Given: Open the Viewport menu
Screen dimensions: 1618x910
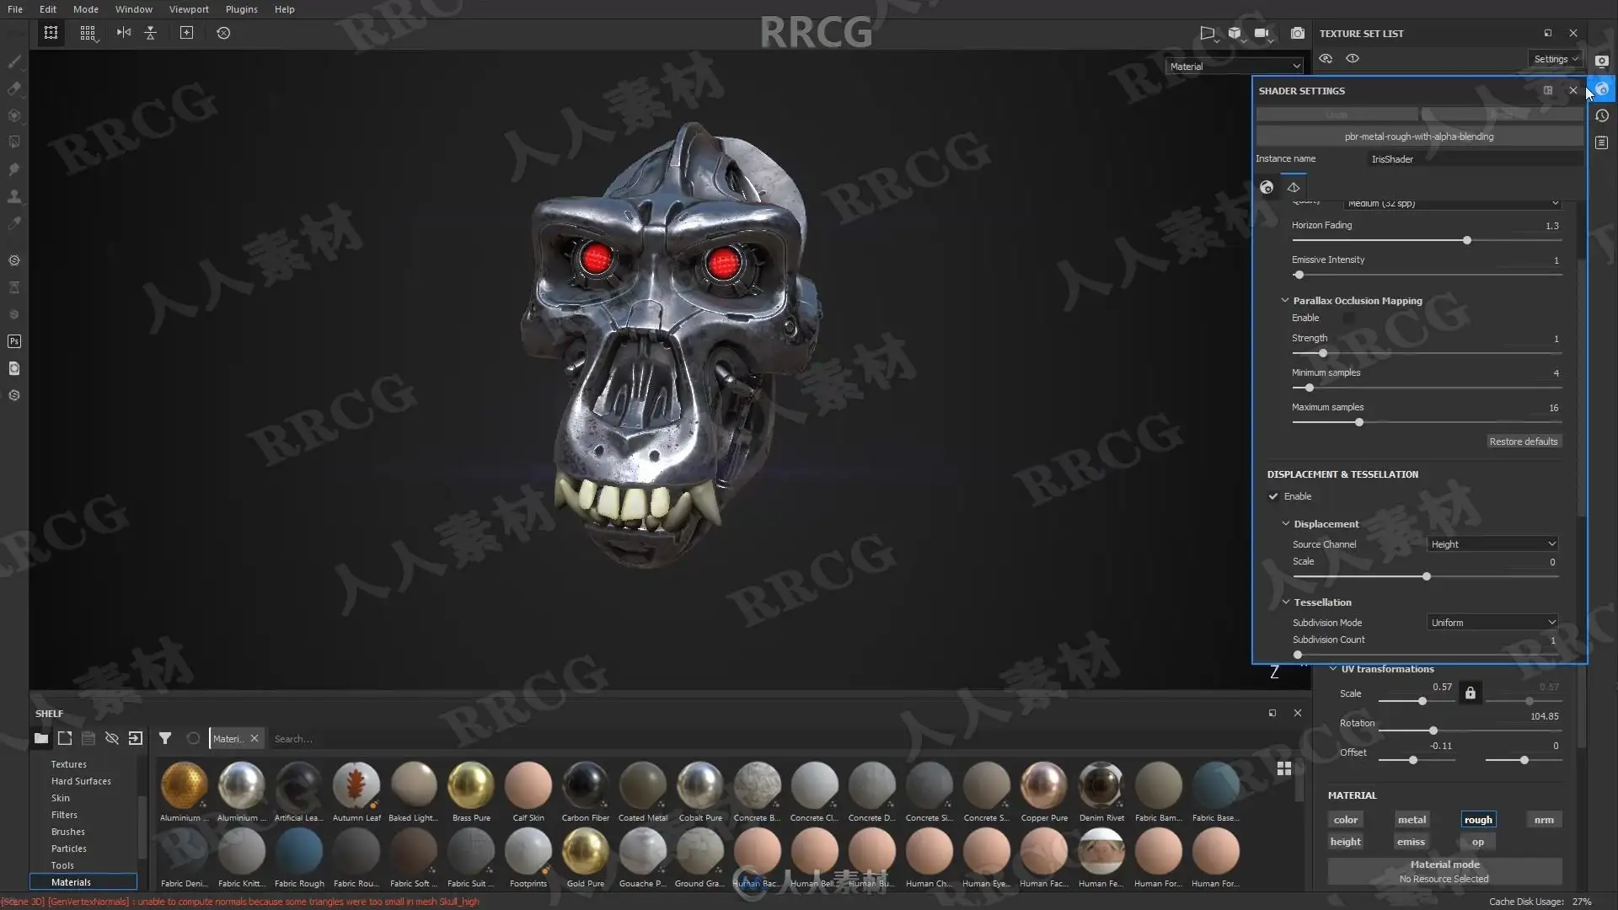Looking at the screenshot, I should point(188,9).
